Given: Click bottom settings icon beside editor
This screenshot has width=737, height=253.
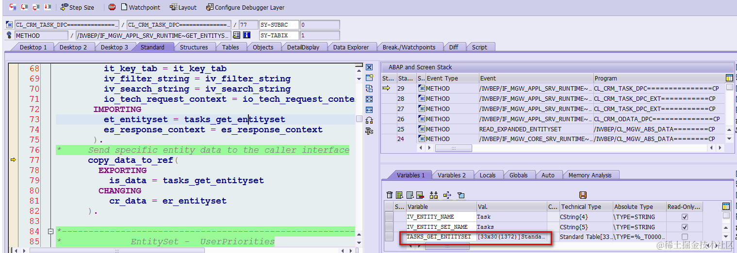Looking at the screenshot, I should point(369,131).
